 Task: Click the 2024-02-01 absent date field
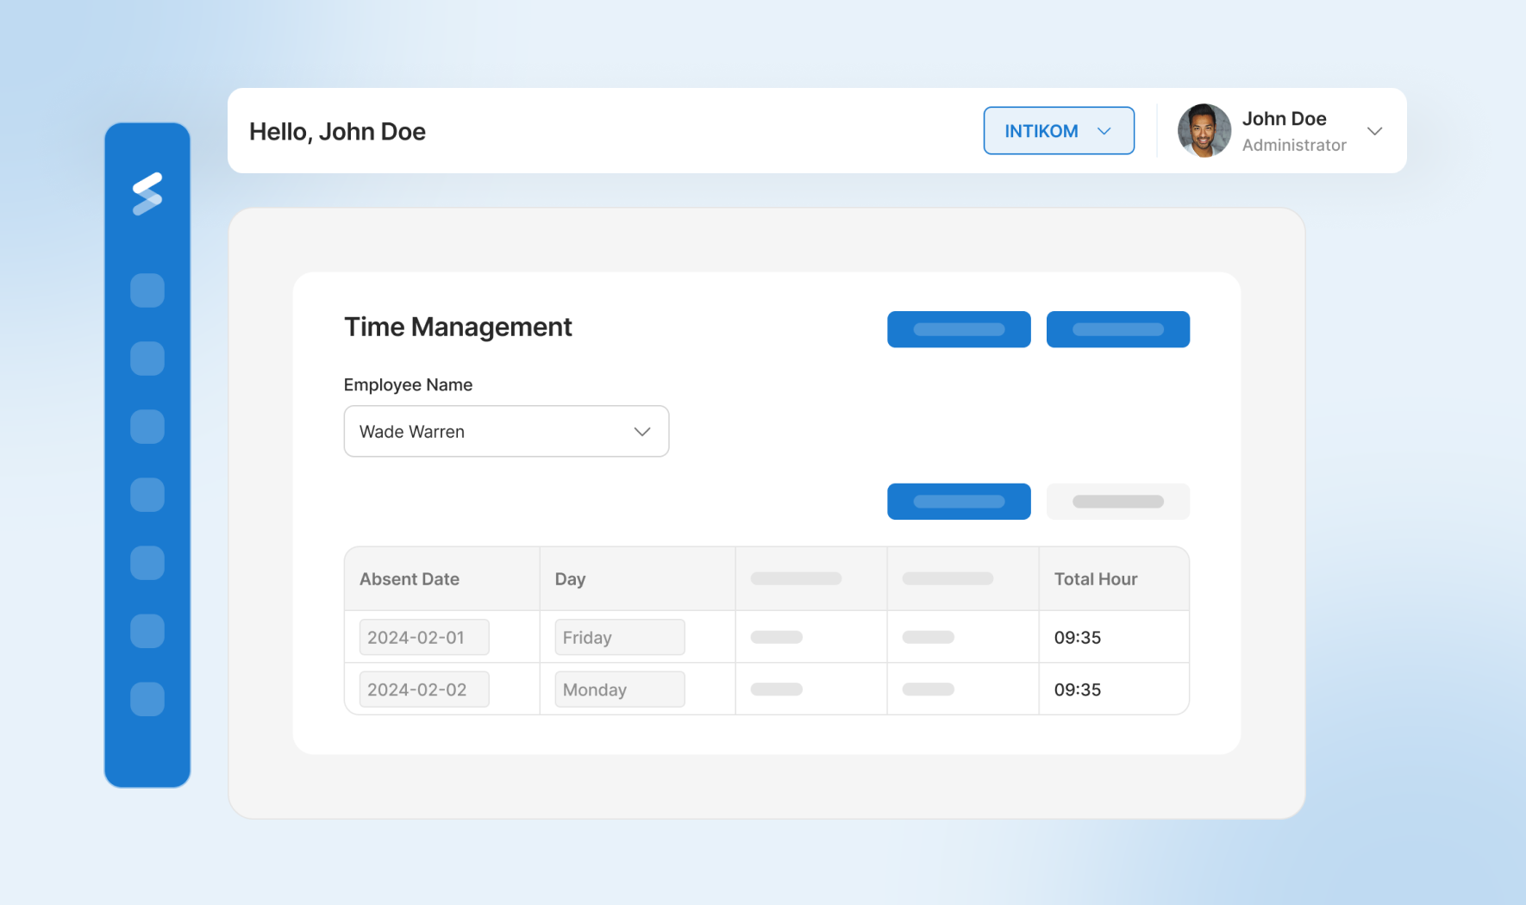[423, 636]
